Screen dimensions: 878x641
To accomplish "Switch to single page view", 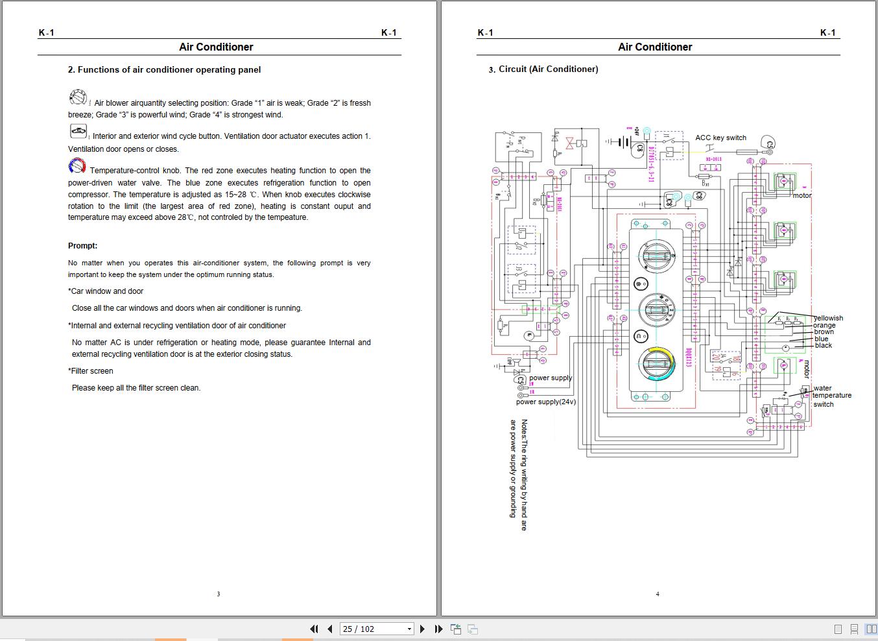I will [x=838, y=629].
